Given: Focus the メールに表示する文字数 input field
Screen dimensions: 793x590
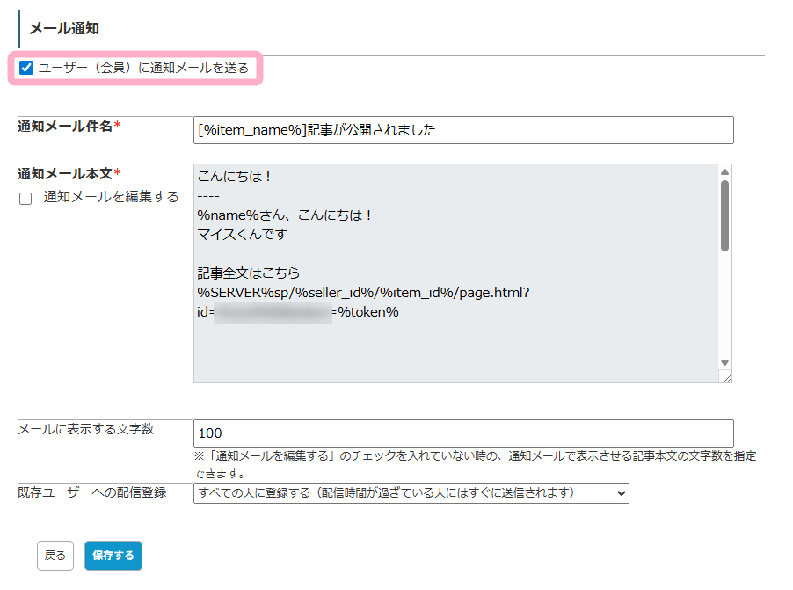Looking at the screenshot, I should [463, 433].
